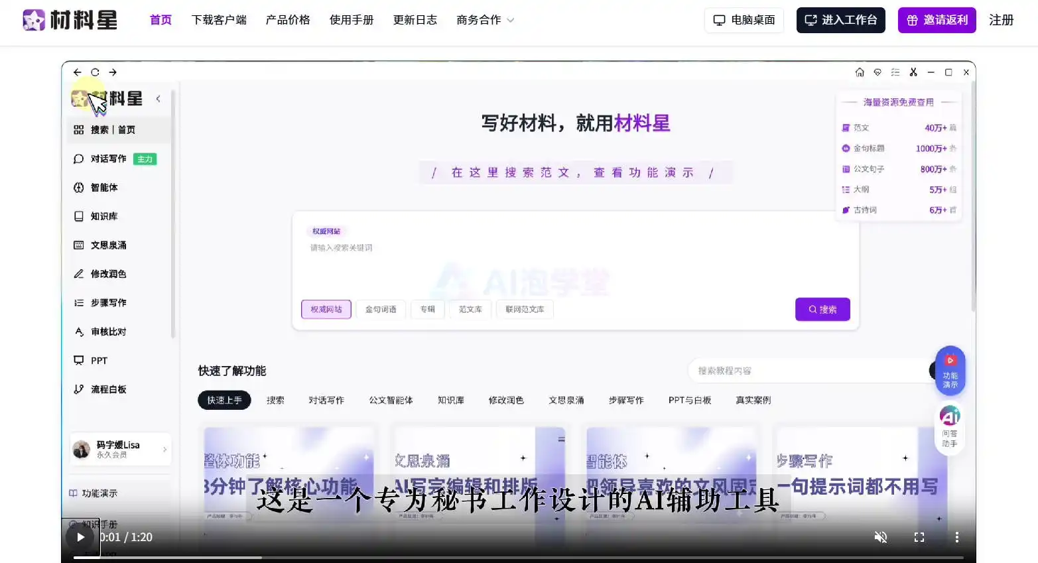Click the list icon for 步骤写作

point(79,303)
